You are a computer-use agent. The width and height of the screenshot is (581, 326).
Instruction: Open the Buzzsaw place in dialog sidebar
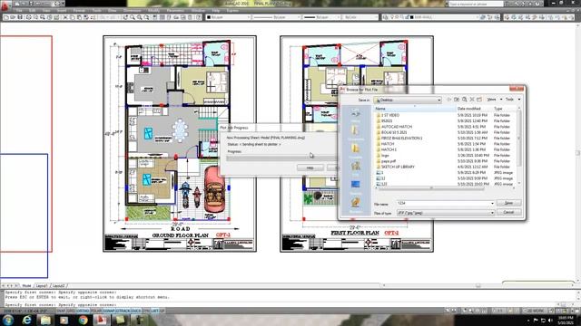355,205
